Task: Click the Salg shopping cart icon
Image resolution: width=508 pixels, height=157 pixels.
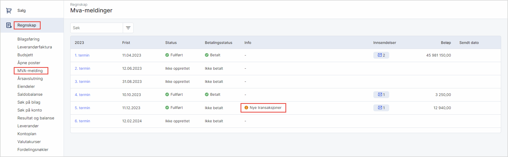Action: pos(9,11)
